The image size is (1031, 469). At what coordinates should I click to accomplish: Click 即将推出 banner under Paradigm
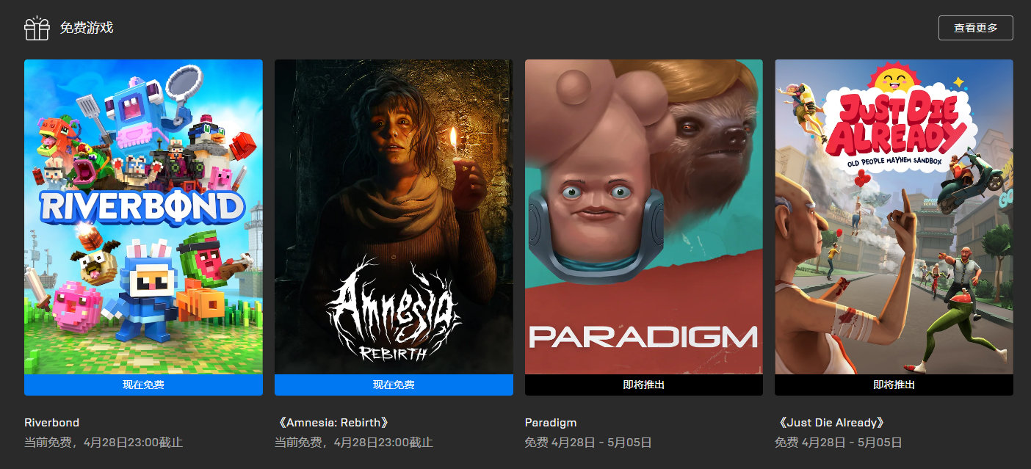[x=644, y=385]
